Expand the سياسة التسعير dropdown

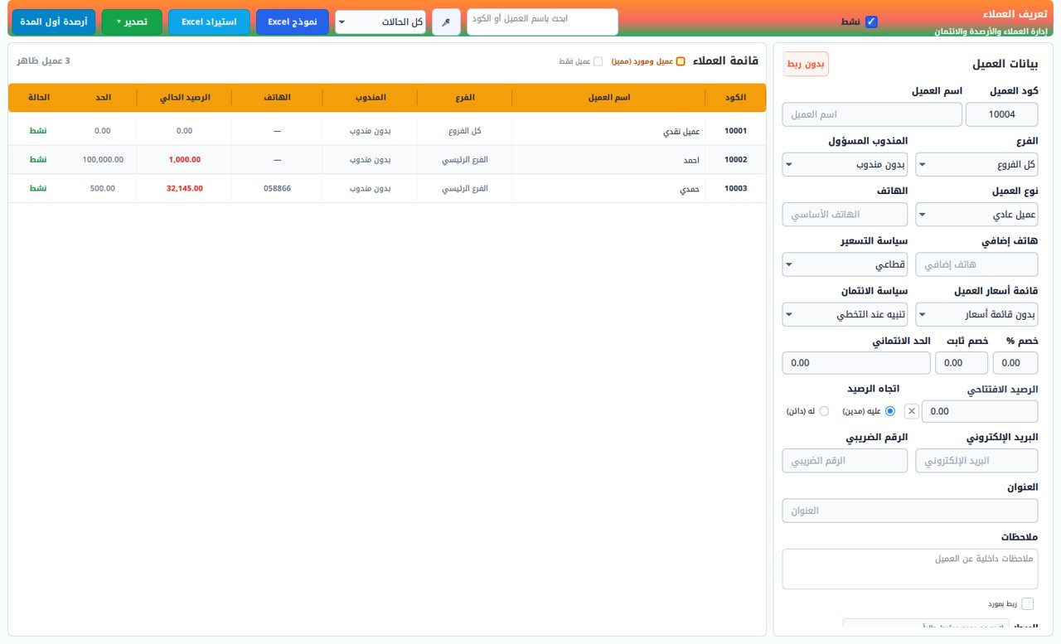click(845, 264)
